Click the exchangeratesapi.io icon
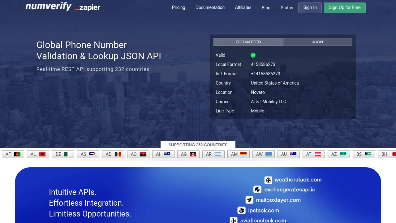 pos(257,190)
